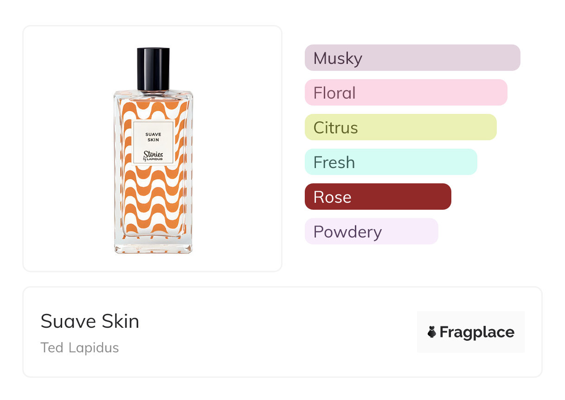The image size is (565, 400).
Task: Click the Stories by Lapidus logo on bottle
Action: pos(153,155)
